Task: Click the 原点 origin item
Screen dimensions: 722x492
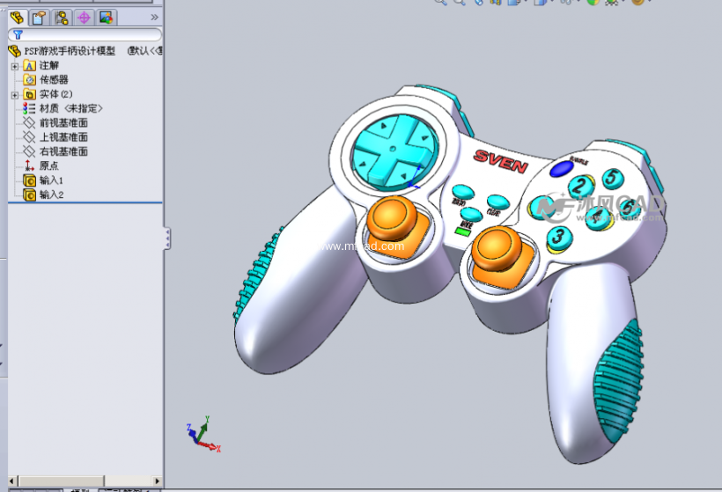Action: pyautogui.click(x=48, y=165)
